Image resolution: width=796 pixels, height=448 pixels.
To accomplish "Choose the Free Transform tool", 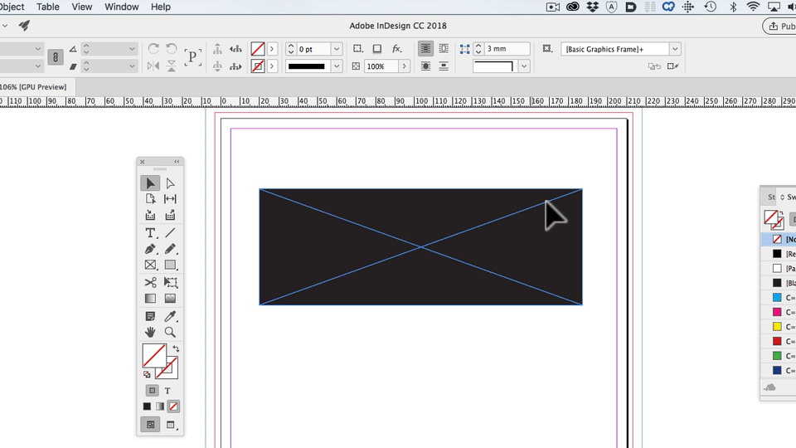I will [170, 282].
